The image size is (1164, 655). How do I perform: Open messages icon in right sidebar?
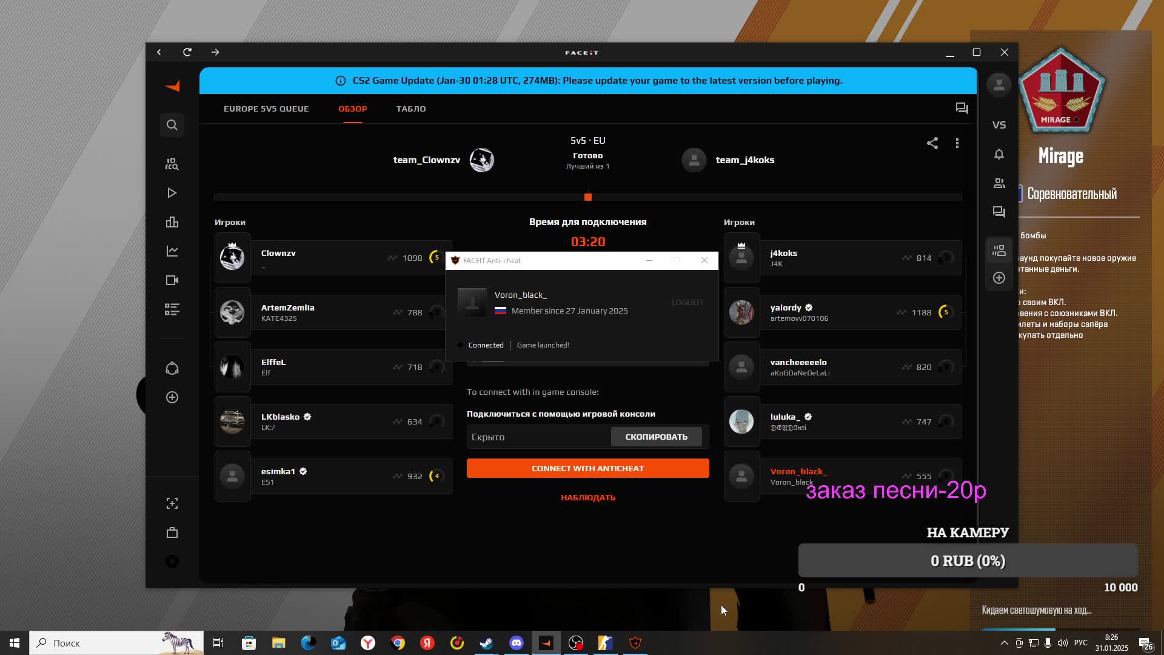click(x=999, y=212)
